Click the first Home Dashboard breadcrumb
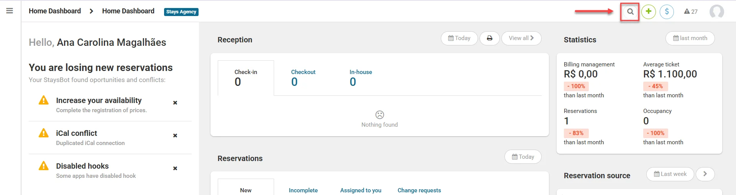This screenshot has height=195, width=736. (55, 11)
